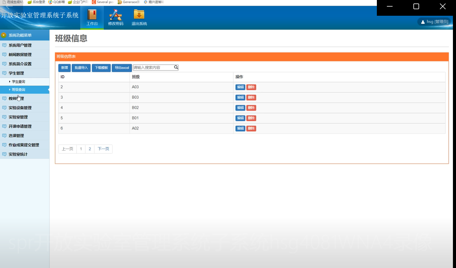The height and width of the screenshot is (268, 456).
Task: Delete the A03 class row
Action: 251,87
